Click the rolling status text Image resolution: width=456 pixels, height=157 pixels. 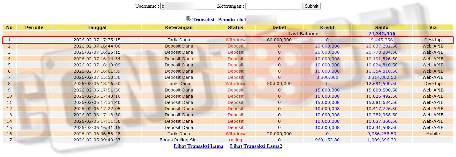pos(235,140)
